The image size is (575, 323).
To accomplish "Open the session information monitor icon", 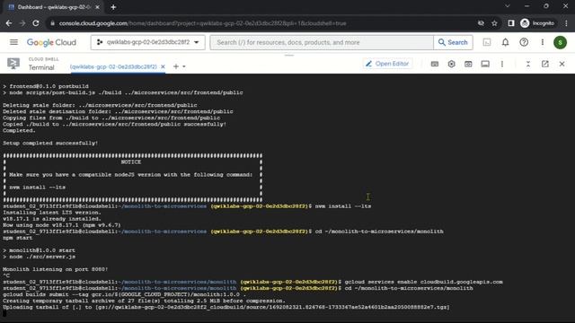I will 485,64.
